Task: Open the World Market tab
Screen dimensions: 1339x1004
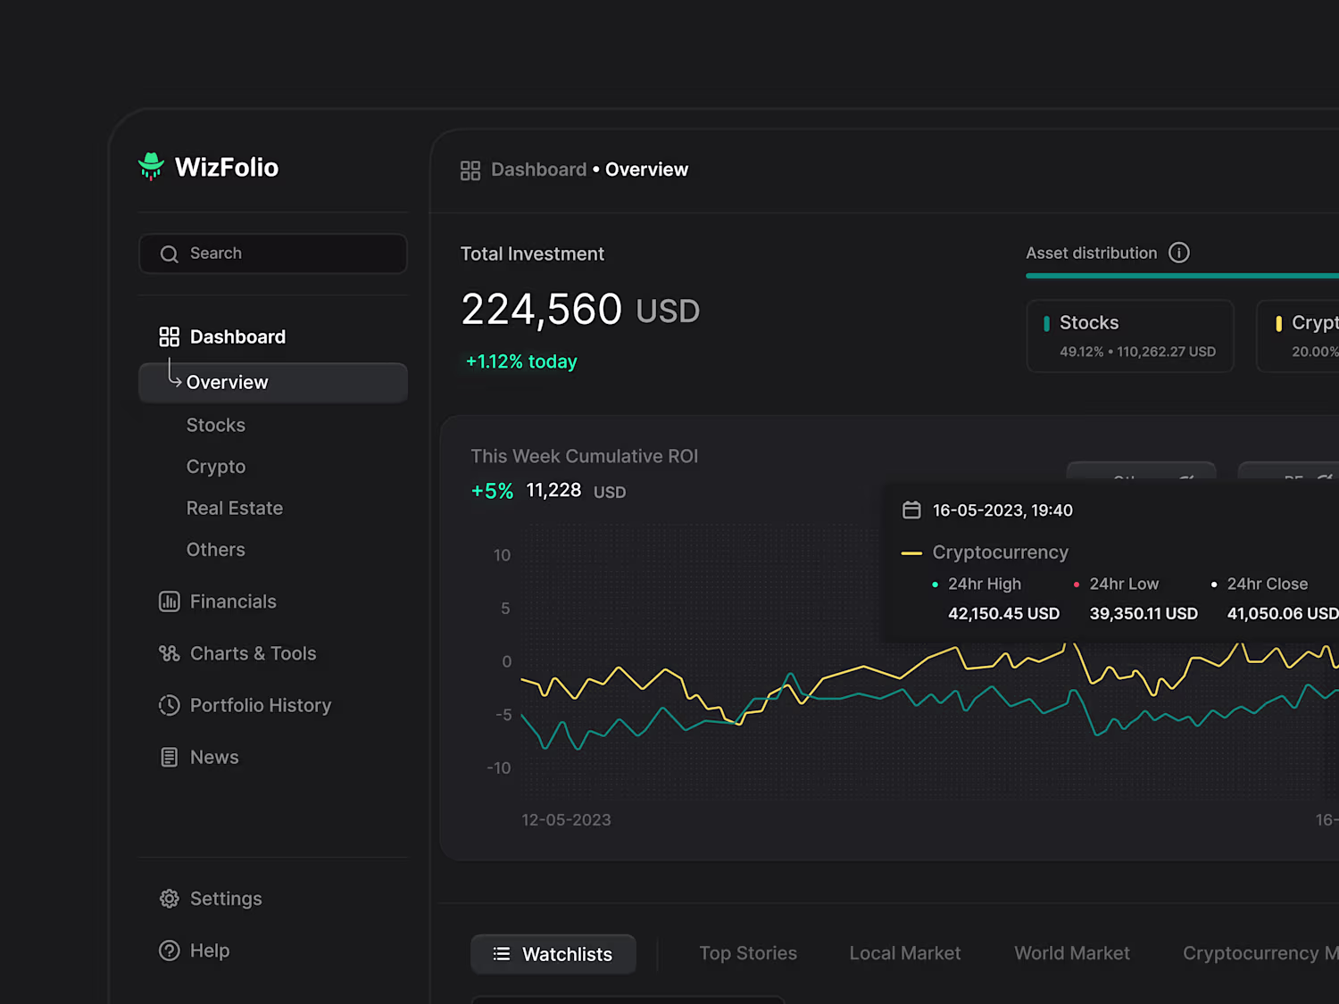Action: pos(1072,953)
